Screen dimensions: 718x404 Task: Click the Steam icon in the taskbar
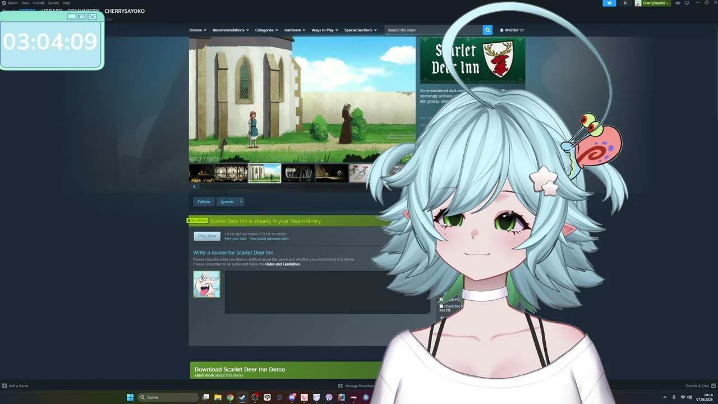click(x=242, y=397)
